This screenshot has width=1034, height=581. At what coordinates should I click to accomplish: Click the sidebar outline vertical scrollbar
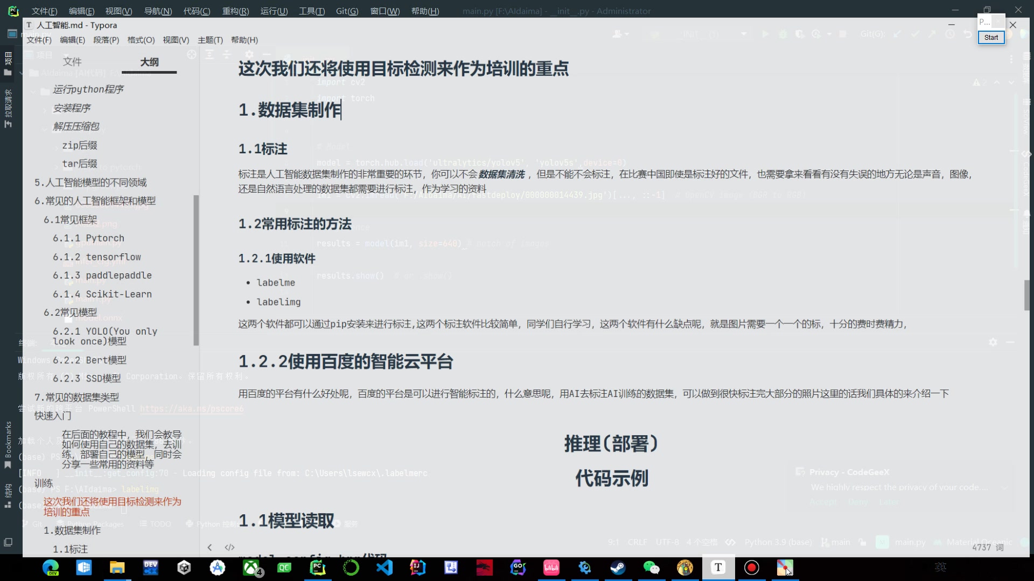tap(196, 270)
